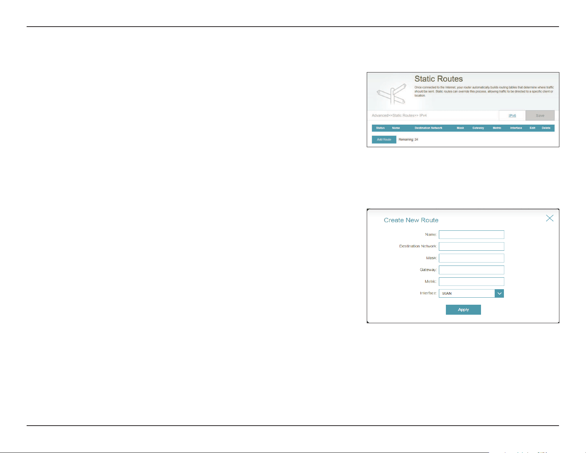Click the Edit column header

[x=532, y=128]
